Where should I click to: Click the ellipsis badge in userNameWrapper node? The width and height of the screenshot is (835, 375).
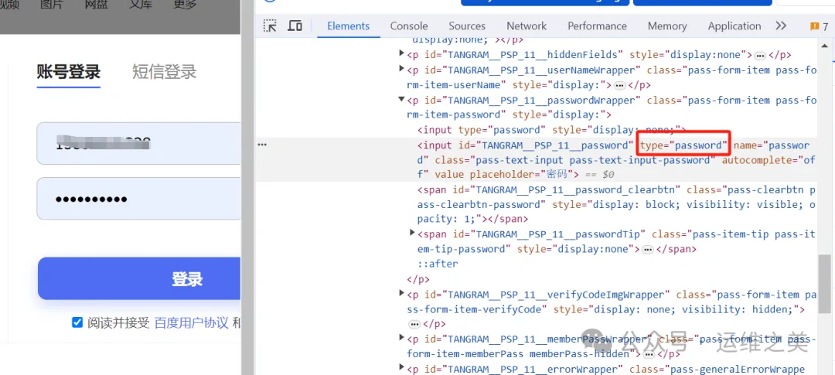620,85
